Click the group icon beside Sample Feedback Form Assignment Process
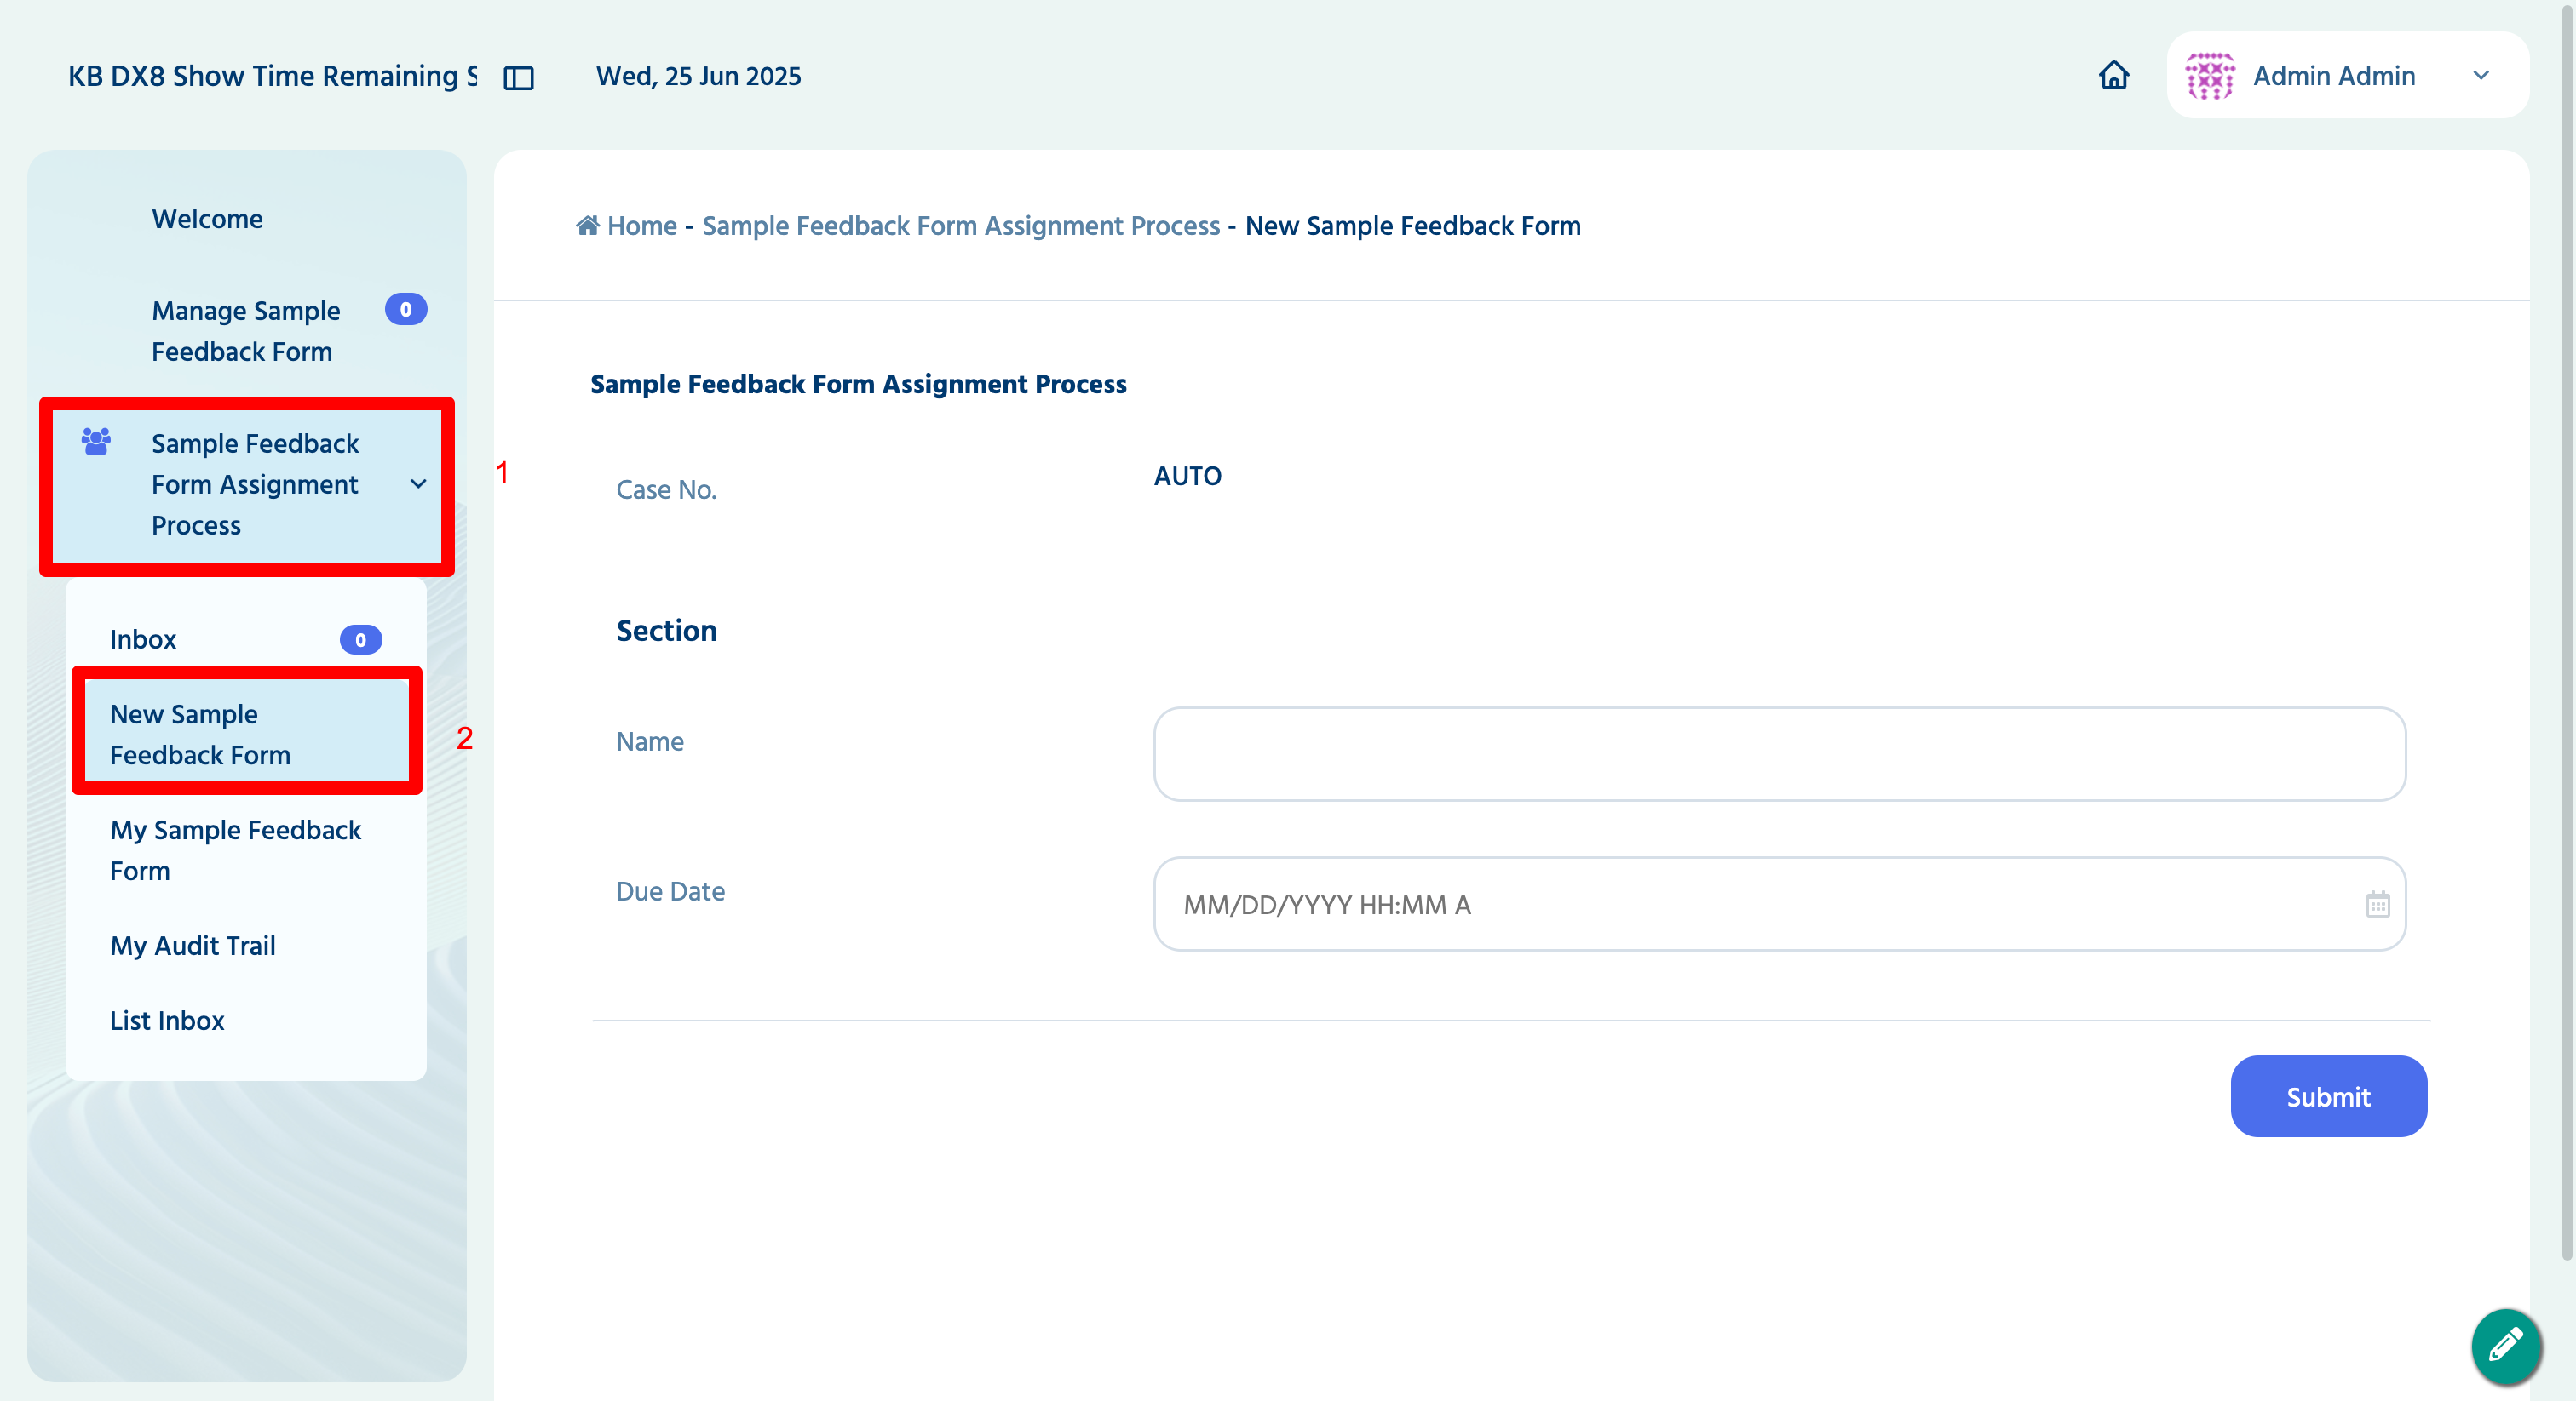This screenshot has height=1401, width=2576. click(x=96, y=442)
